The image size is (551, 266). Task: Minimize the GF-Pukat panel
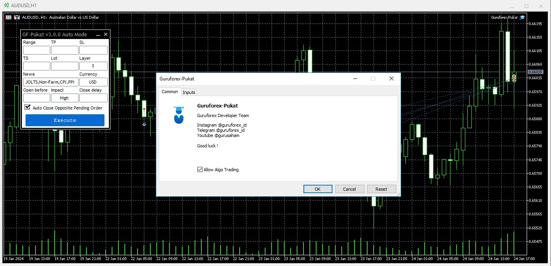[98, 35]
